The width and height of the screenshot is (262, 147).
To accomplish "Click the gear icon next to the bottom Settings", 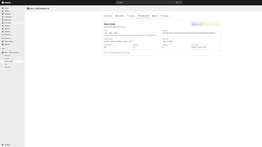I will pyautogui.click(x=3, y=145).
